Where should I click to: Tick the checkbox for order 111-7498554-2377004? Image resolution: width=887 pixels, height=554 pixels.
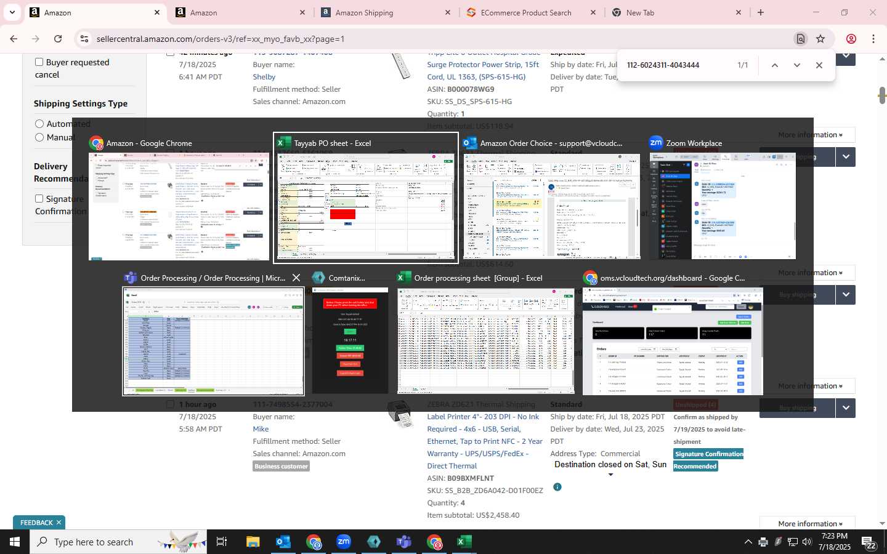tap(170, 404)
